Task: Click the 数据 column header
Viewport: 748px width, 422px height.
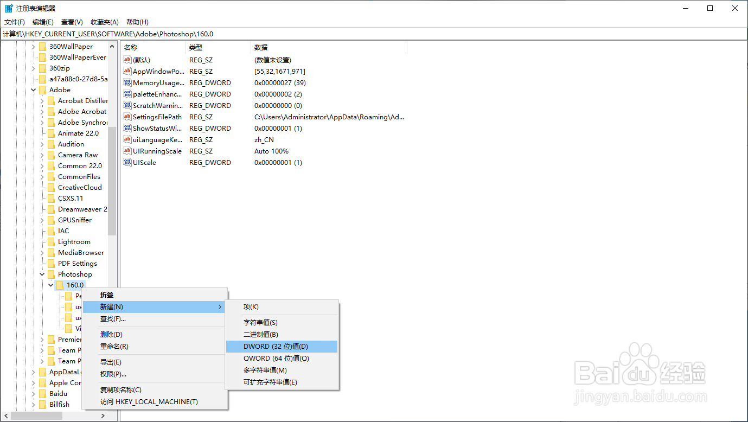Action: (x=329, y=48)
